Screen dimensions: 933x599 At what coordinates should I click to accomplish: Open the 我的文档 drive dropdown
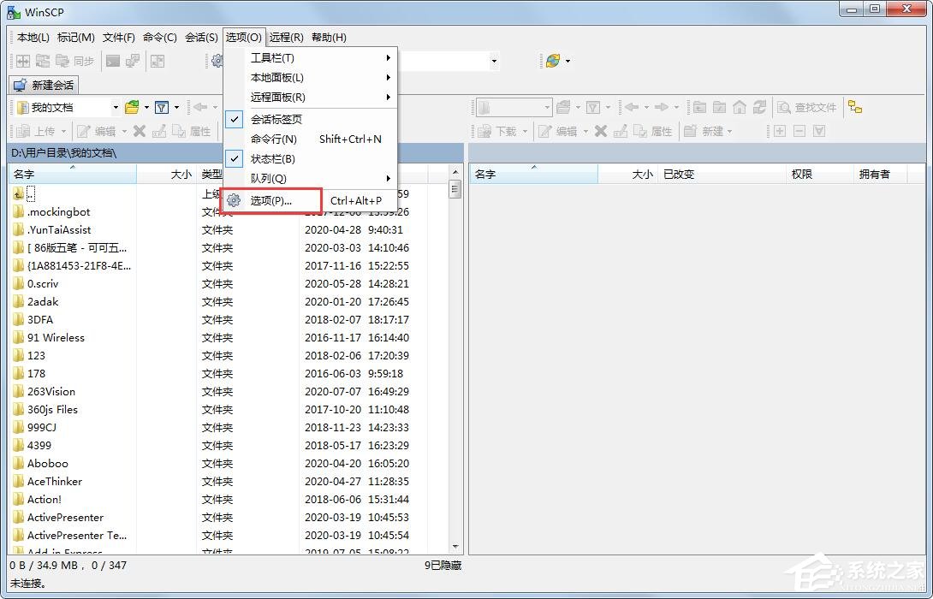click(x=117, y=107)
